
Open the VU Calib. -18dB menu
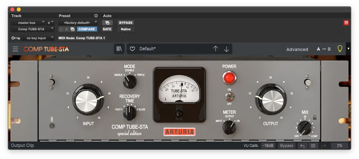tap(268, 146)
